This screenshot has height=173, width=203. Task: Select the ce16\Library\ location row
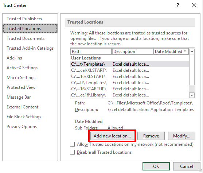[129, 95]
